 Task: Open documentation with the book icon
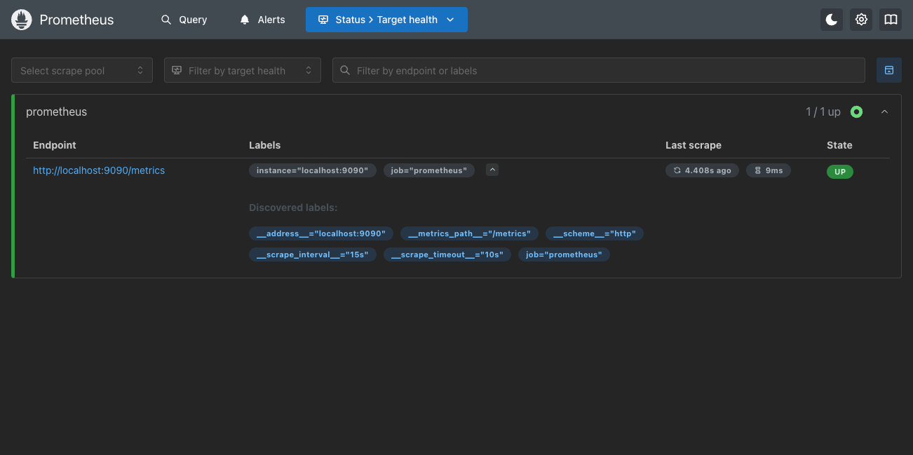(891, 19)
